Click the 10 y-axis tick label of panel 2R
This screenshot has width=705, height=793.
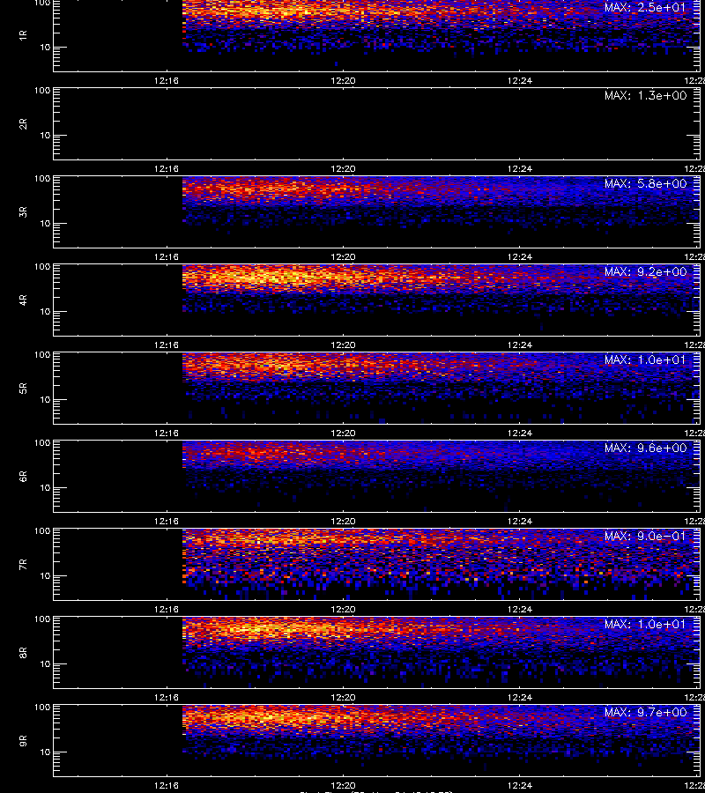45,135
